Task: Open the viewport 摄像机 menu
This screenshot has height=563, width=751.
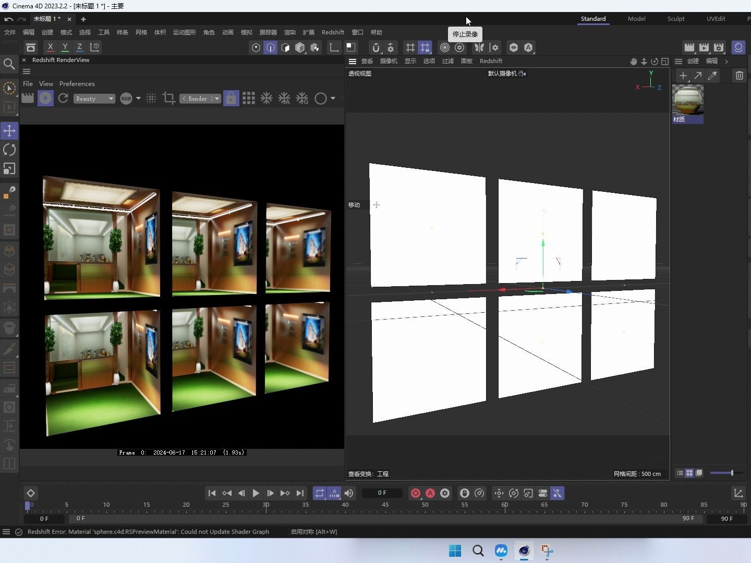Action: tap(389, 61)
